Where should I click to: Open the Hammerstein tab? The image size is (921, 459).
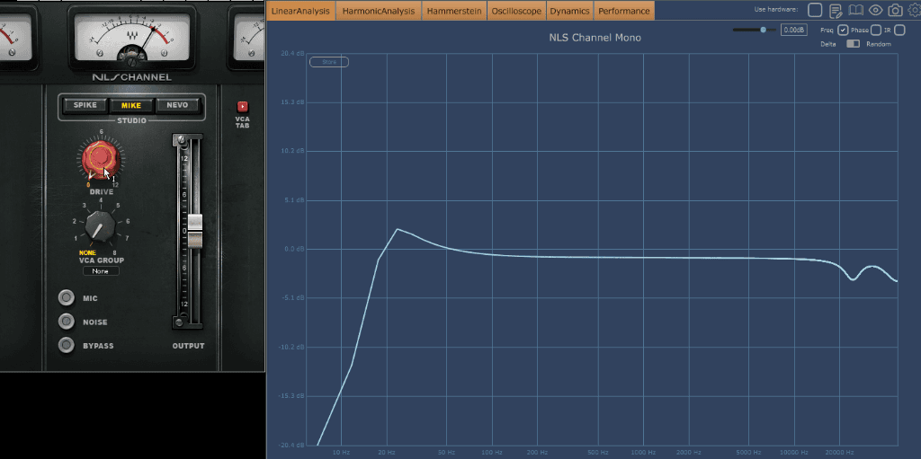click(x=454, y=11)
